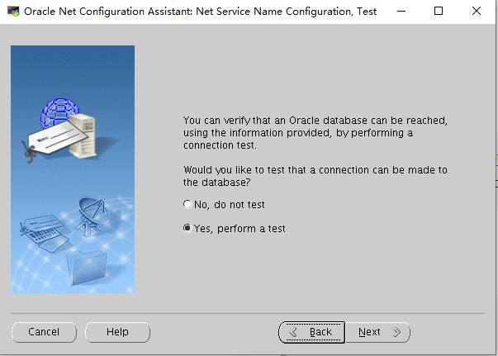Select the "Yes, perform a test" radio button
The image size is (498, 356).
coord(187,228)
